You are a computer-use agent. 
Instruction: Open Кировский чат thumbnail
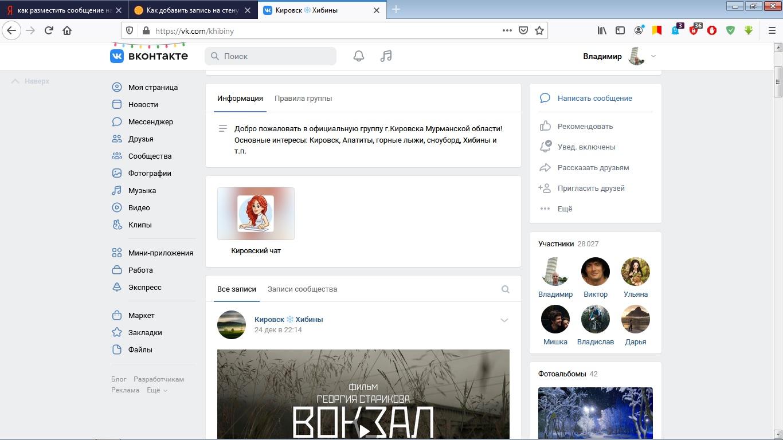click(256, 213)
